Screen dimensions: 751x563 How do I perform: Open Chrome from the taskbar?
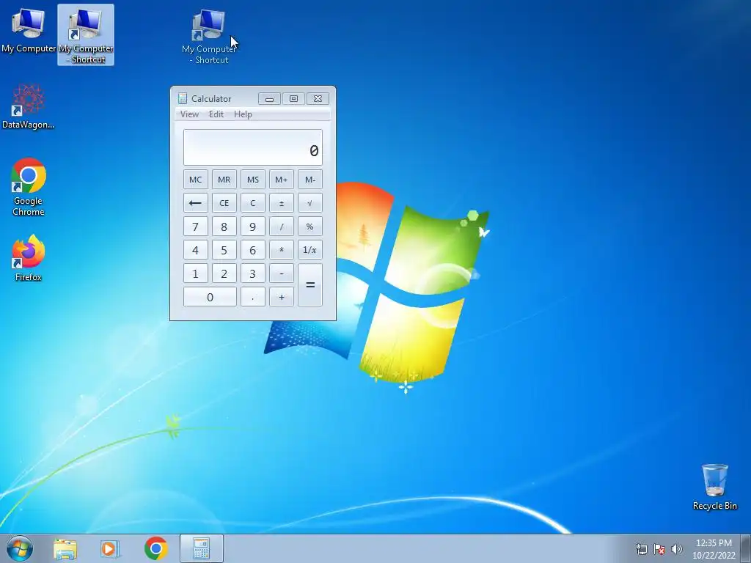click(155, 548)
